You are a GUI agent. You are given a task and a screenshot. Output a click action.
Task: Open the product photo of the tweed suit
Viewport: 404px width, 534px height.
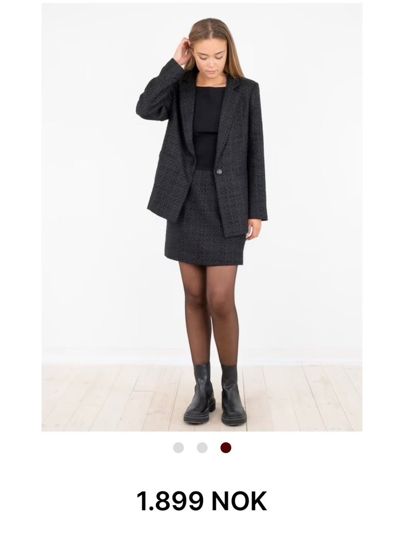pyautogui.click(x=202, y=217)
